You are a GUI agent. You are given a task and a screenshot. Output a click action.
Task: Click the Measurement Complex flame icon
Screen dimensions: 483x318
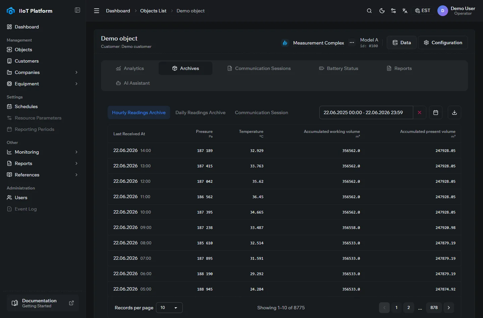pyautogui.click(x=285, y=43)
